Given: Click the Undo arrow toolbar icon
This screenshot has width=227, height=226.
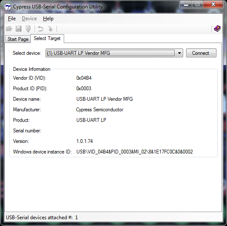Looking at the screenshot, I should click(41, 29).
